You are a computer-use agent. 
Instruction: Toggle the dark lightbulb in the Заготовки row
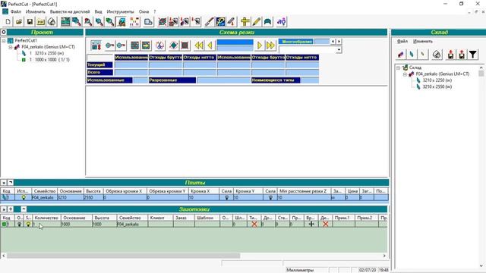19,224
